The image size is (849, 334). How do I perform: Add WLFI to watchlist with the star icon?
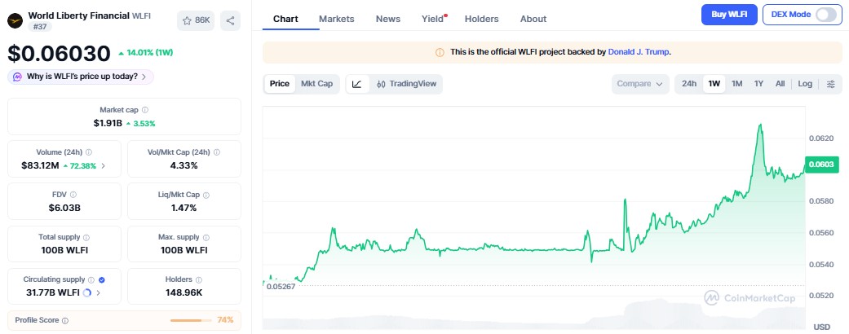tap(196, 20)
